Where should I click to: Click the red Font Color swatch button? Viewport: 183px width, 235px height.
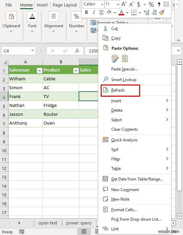click(121, 13)
